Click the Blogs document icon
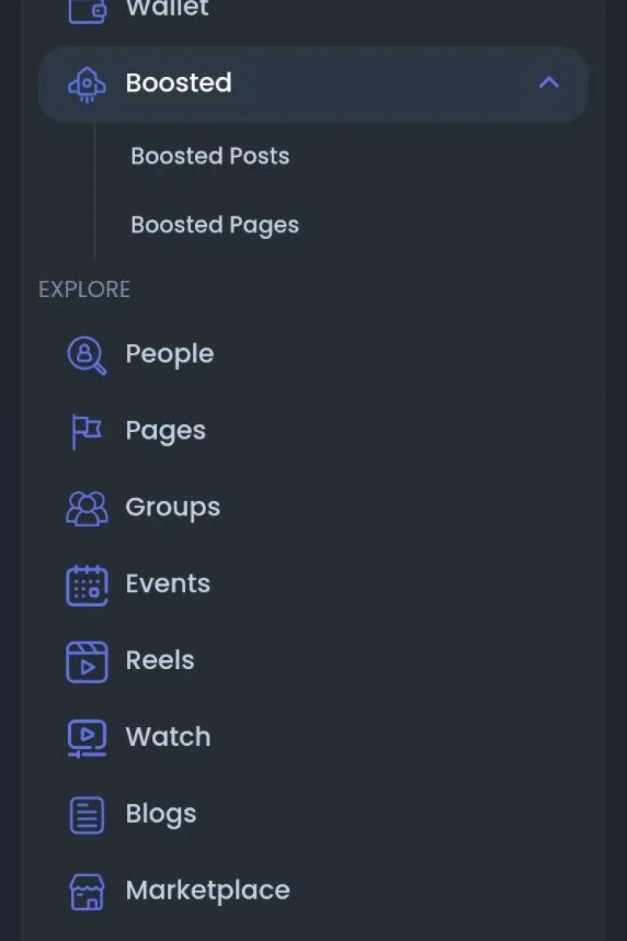Image resolution: width=627 pixels, height=941 pixels. pyautogui.click(x=86, y=815)
